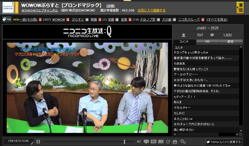Click the viewer count person icon
Viewport: 249px width, 146px height.
pyautogui.click(x=183, y=35)
